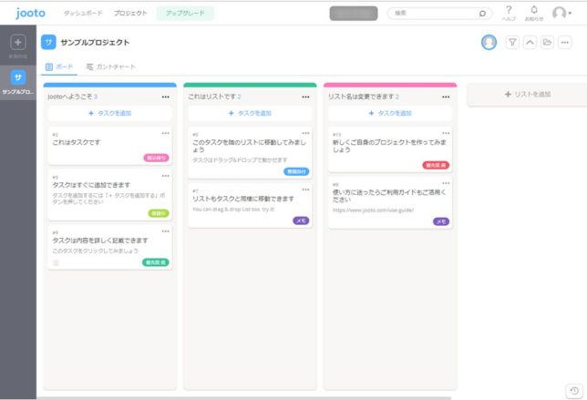Open the Help question mark icon
This screenshot has height=400, width=587.
point(509,10)
